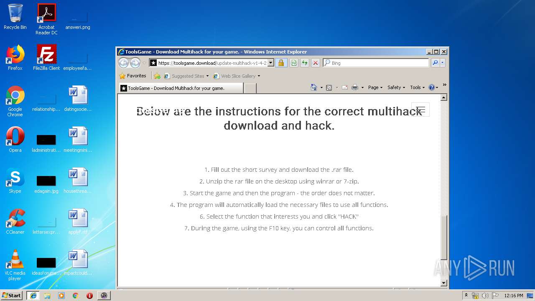Refresh the page with the green arrows
This screenshot has height=301, width=535.
(305, 63)
